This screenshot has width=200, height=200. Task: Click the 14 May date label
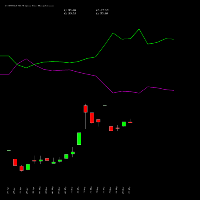point(91,190)
